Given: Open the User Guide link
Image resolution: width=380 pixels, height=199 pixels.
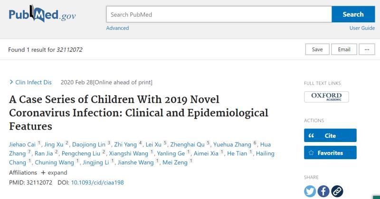Looking at the screenshot, I should 362,28.
